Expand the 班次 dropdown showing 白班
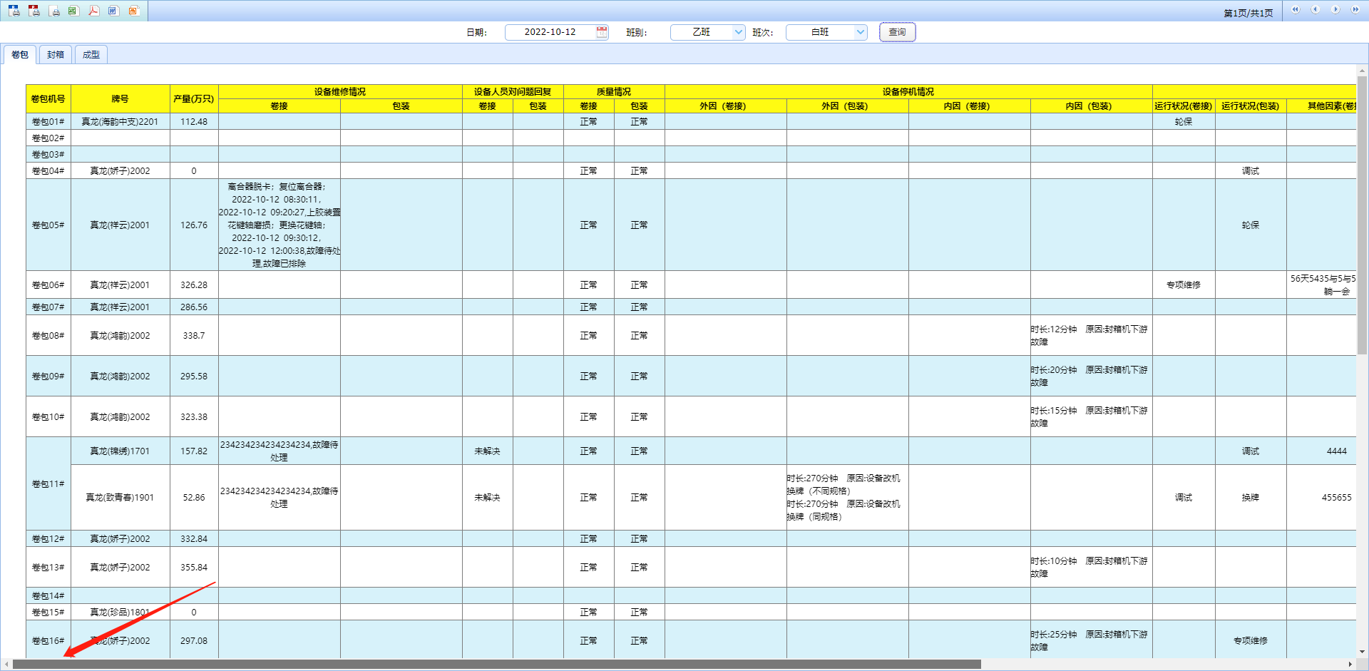 pyautogui.click(x=861, y=32)
